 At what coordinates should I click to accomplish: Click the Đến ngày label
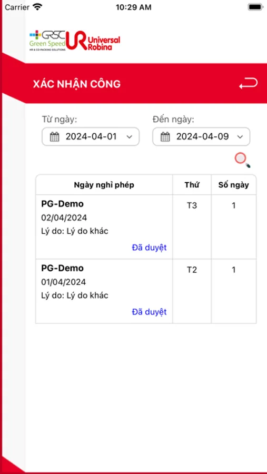click(173, 120)
